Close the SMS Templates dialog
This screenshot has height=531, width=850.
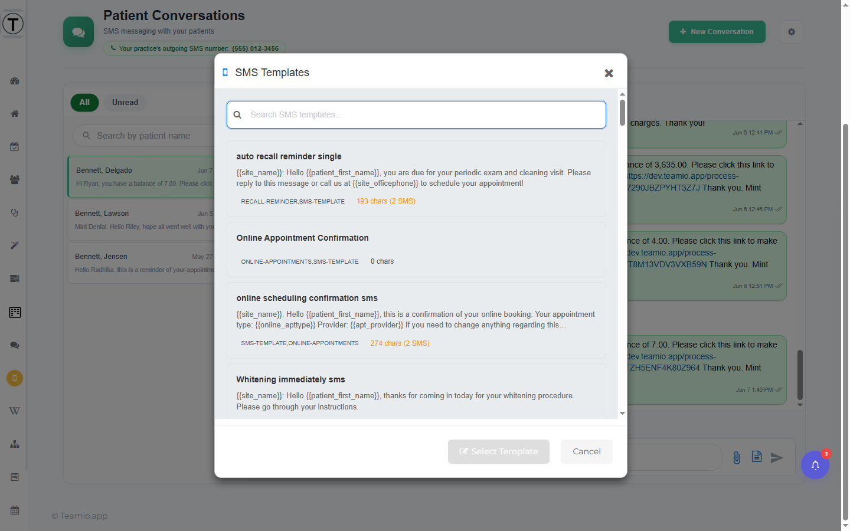[609, 73]
